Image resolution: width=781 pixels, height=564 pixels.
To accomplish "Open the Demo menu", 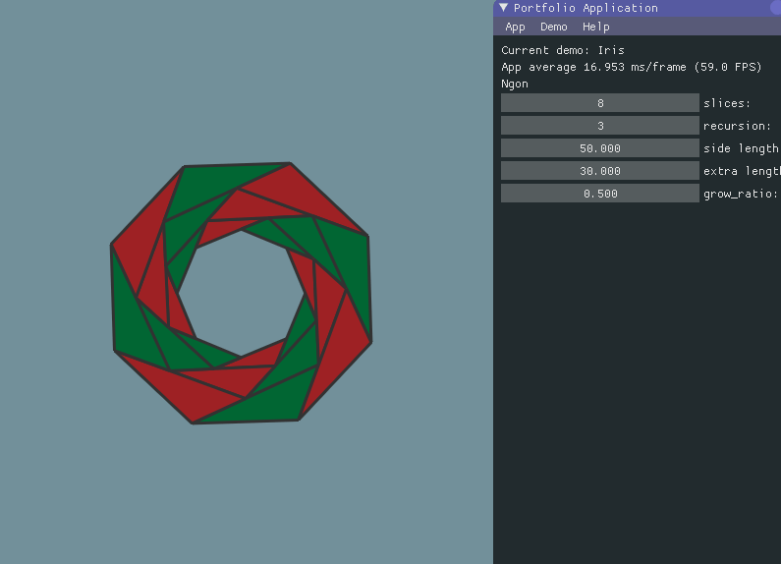I will tap(553, 27).
